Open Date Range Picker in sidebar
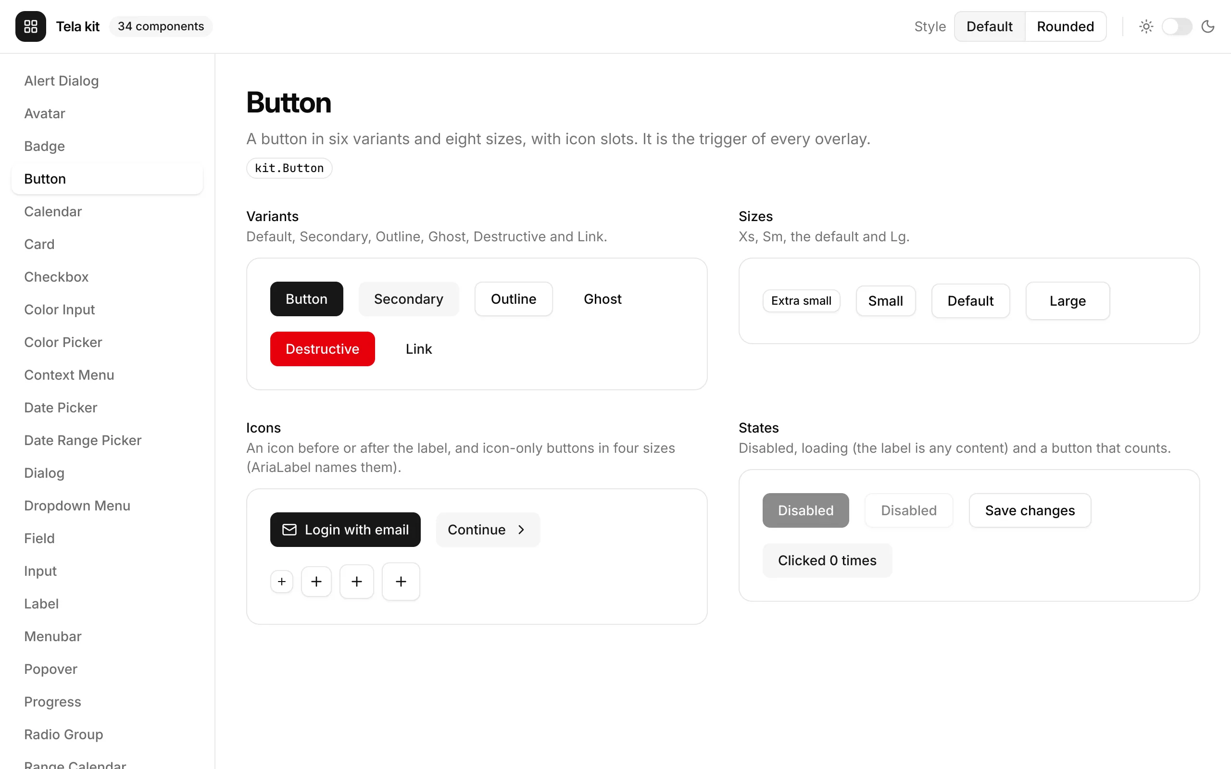The image size is (1231, 769). [107, 440]
